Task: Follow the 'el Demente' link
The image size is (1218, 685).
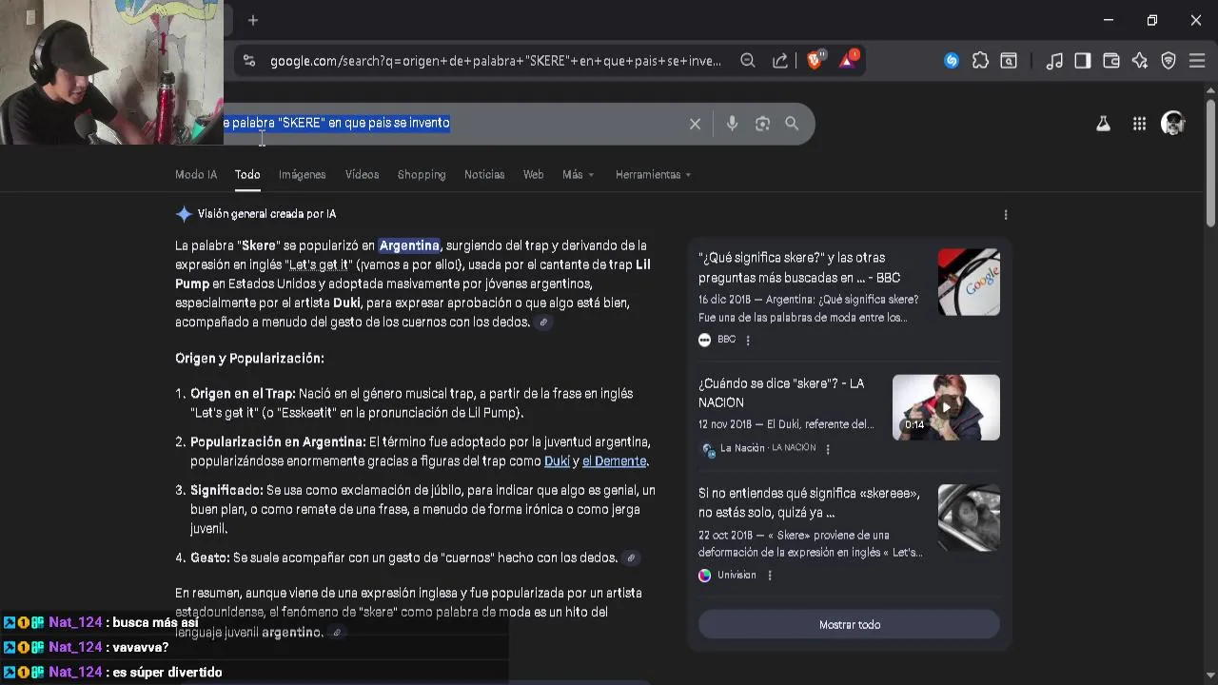Action: pyautogui.click(x=614, y=461)
